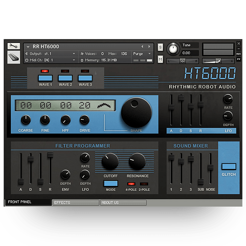Click the amp envelope S slider
Image resolution: width=246 pixels, height=246 pixels.
click(x=191, y=106)
